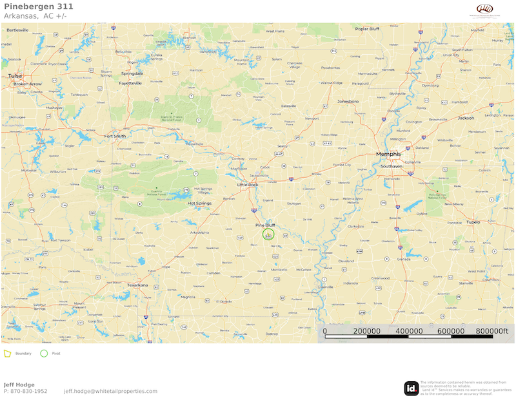Click the Fort Smith map label

115,136
